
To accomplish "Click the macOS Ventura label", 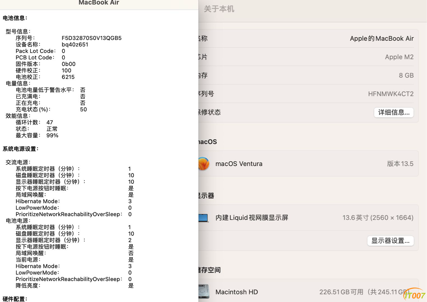I will tap(239, 164).
